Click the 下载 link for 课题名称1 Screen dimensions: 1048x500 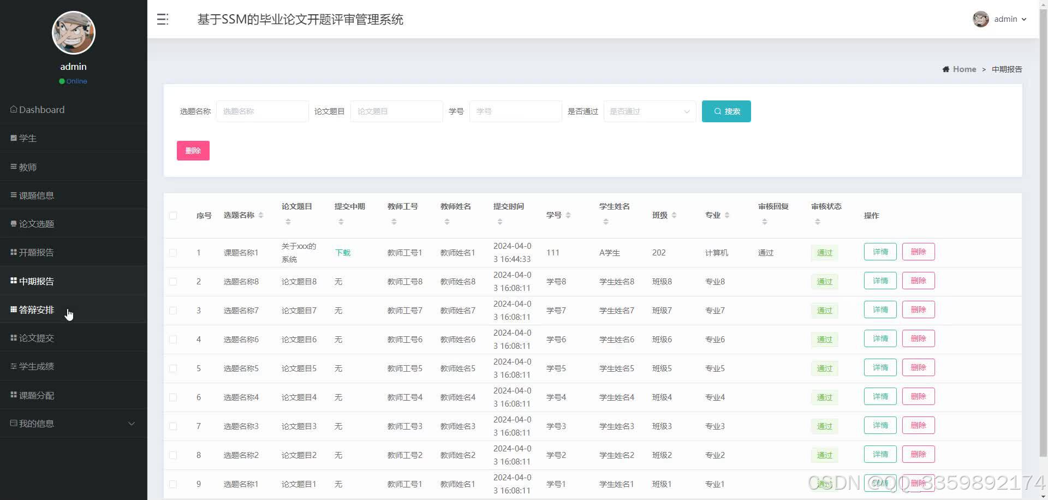click(343, 252)
